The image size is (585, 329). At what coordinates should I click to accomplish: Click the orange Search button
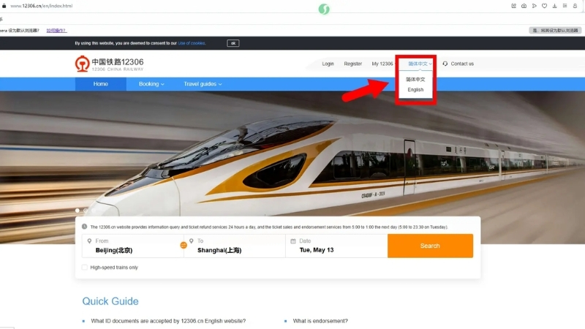(x=430, y=246)
